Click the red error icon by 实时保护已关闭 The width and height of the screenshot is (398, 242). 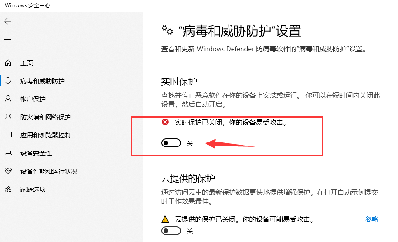[165, 122]
